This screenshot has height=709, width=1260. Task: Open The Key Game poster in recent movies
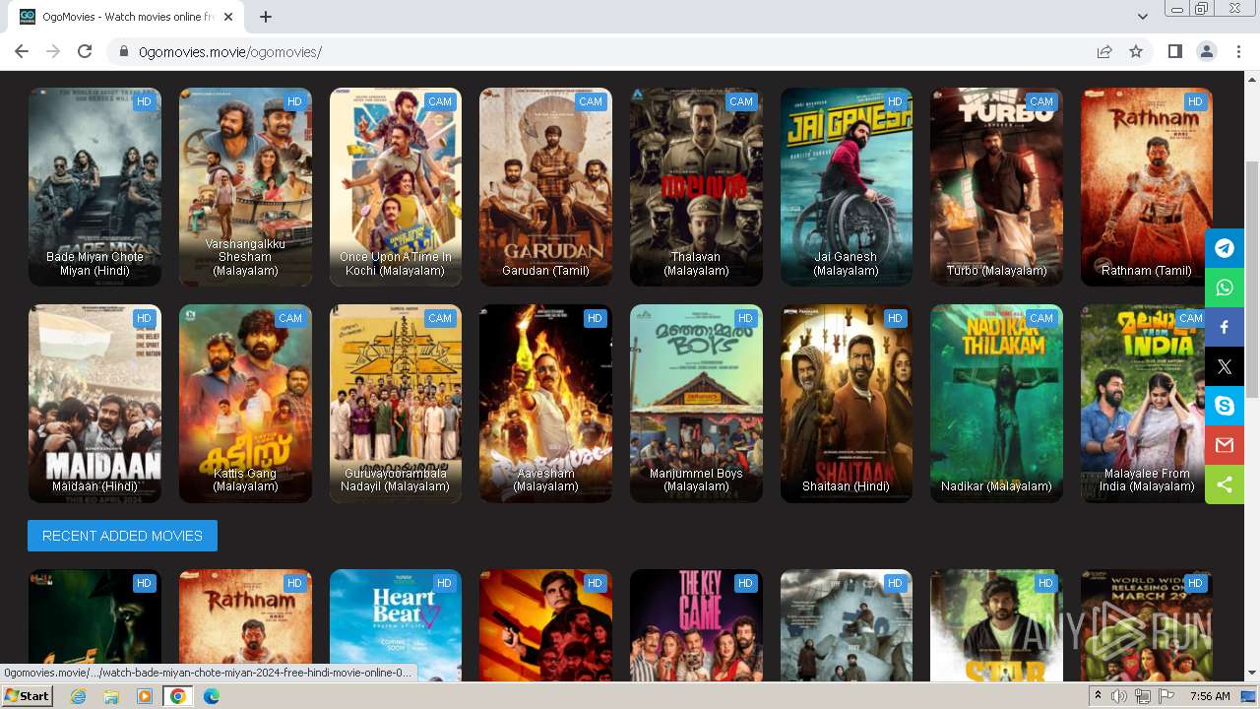click(696, 625)
